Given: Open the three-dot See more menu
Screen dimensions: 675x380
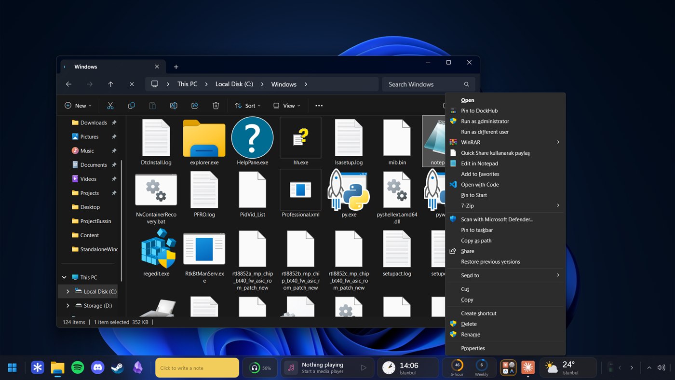Looking at the screenshot, I should click(319, 106).
